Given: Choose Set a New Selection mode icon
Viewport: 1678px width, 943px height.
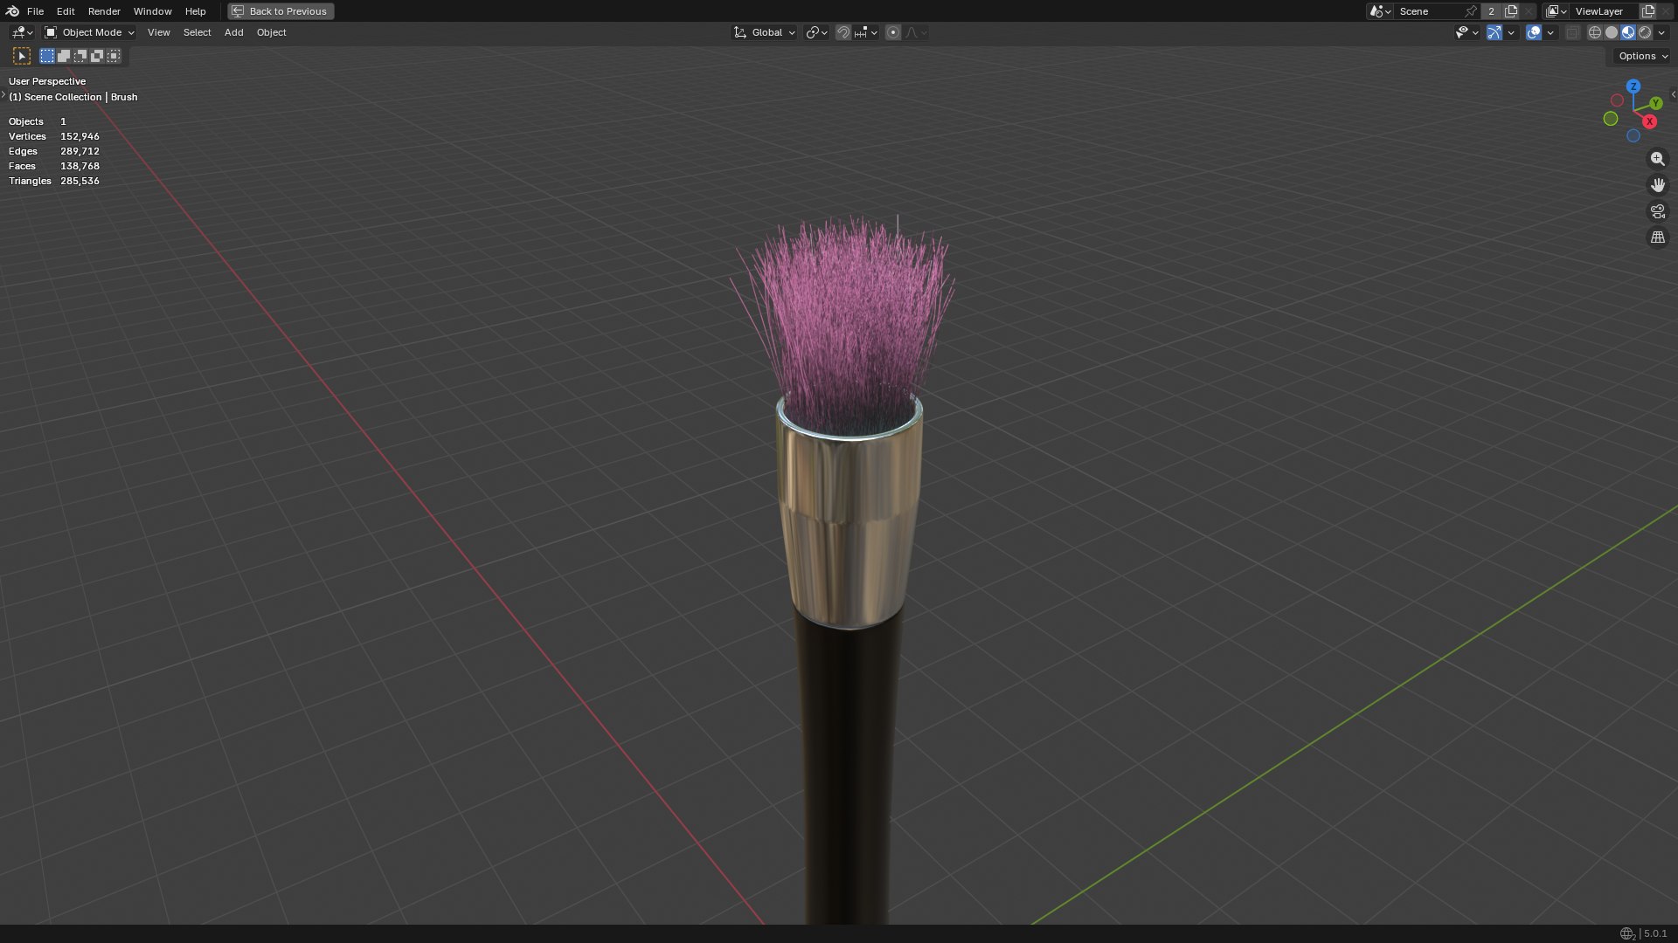Looking at the screenshot, I should [x=47, y=56].
